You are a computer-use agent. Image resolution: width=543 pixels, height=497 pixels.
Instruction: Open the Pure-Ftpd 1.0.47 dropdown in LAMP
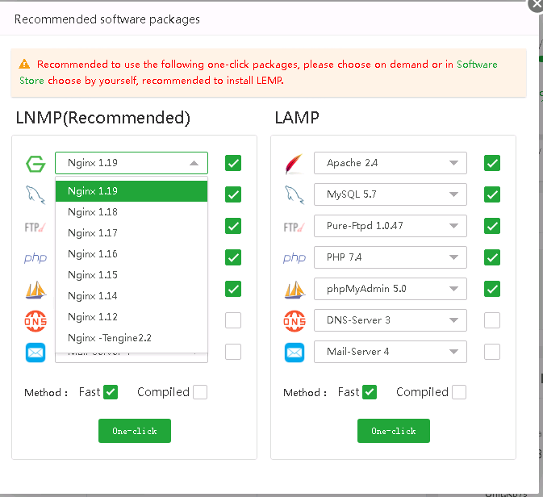tap(391, 226)
